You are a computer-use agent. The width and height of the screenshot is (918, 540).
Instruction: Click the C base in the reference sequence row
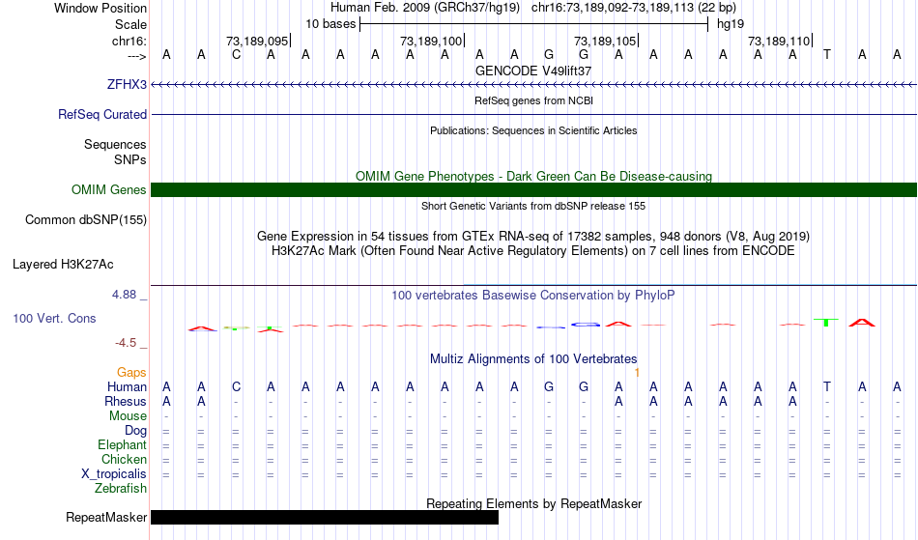236,55
